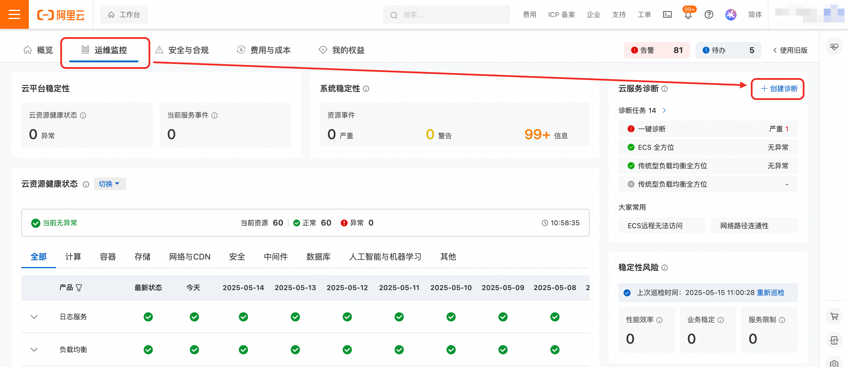Click info icon beside 系统稳定性
The width and height of the screenshot is (848, 367).
(366, 89)
